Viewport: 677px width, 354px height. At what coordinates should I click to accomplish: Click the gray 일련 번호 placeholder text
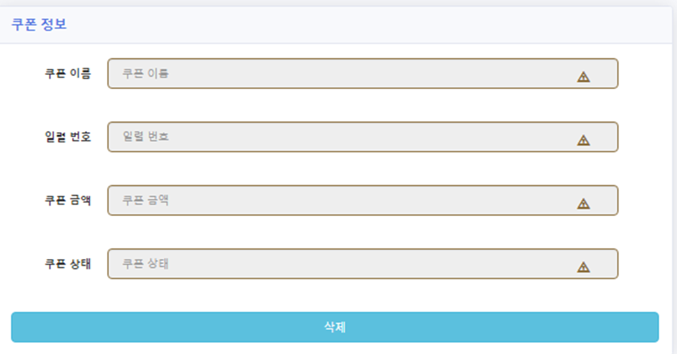click(x=146, y=137)
